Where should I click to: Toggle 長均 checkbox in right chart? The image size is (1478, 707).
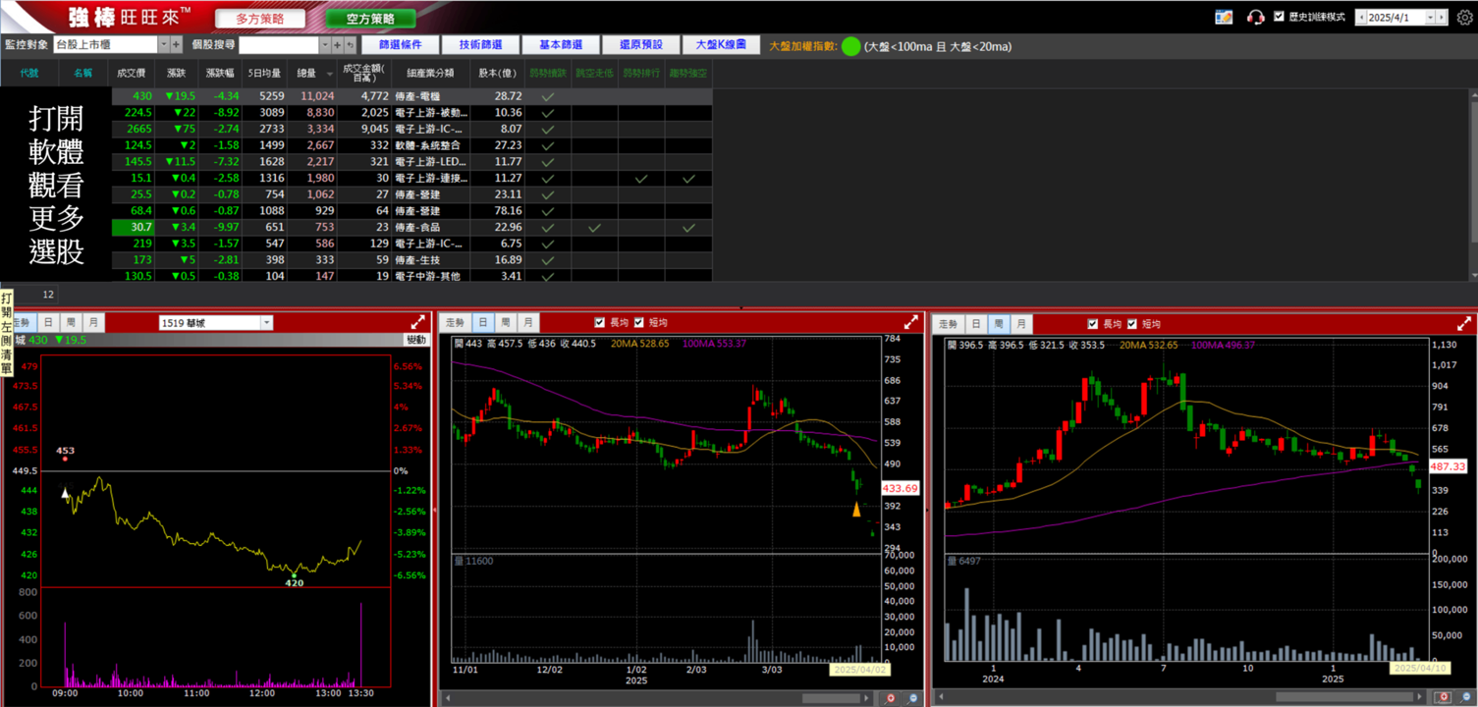(x=1093, y=323)
